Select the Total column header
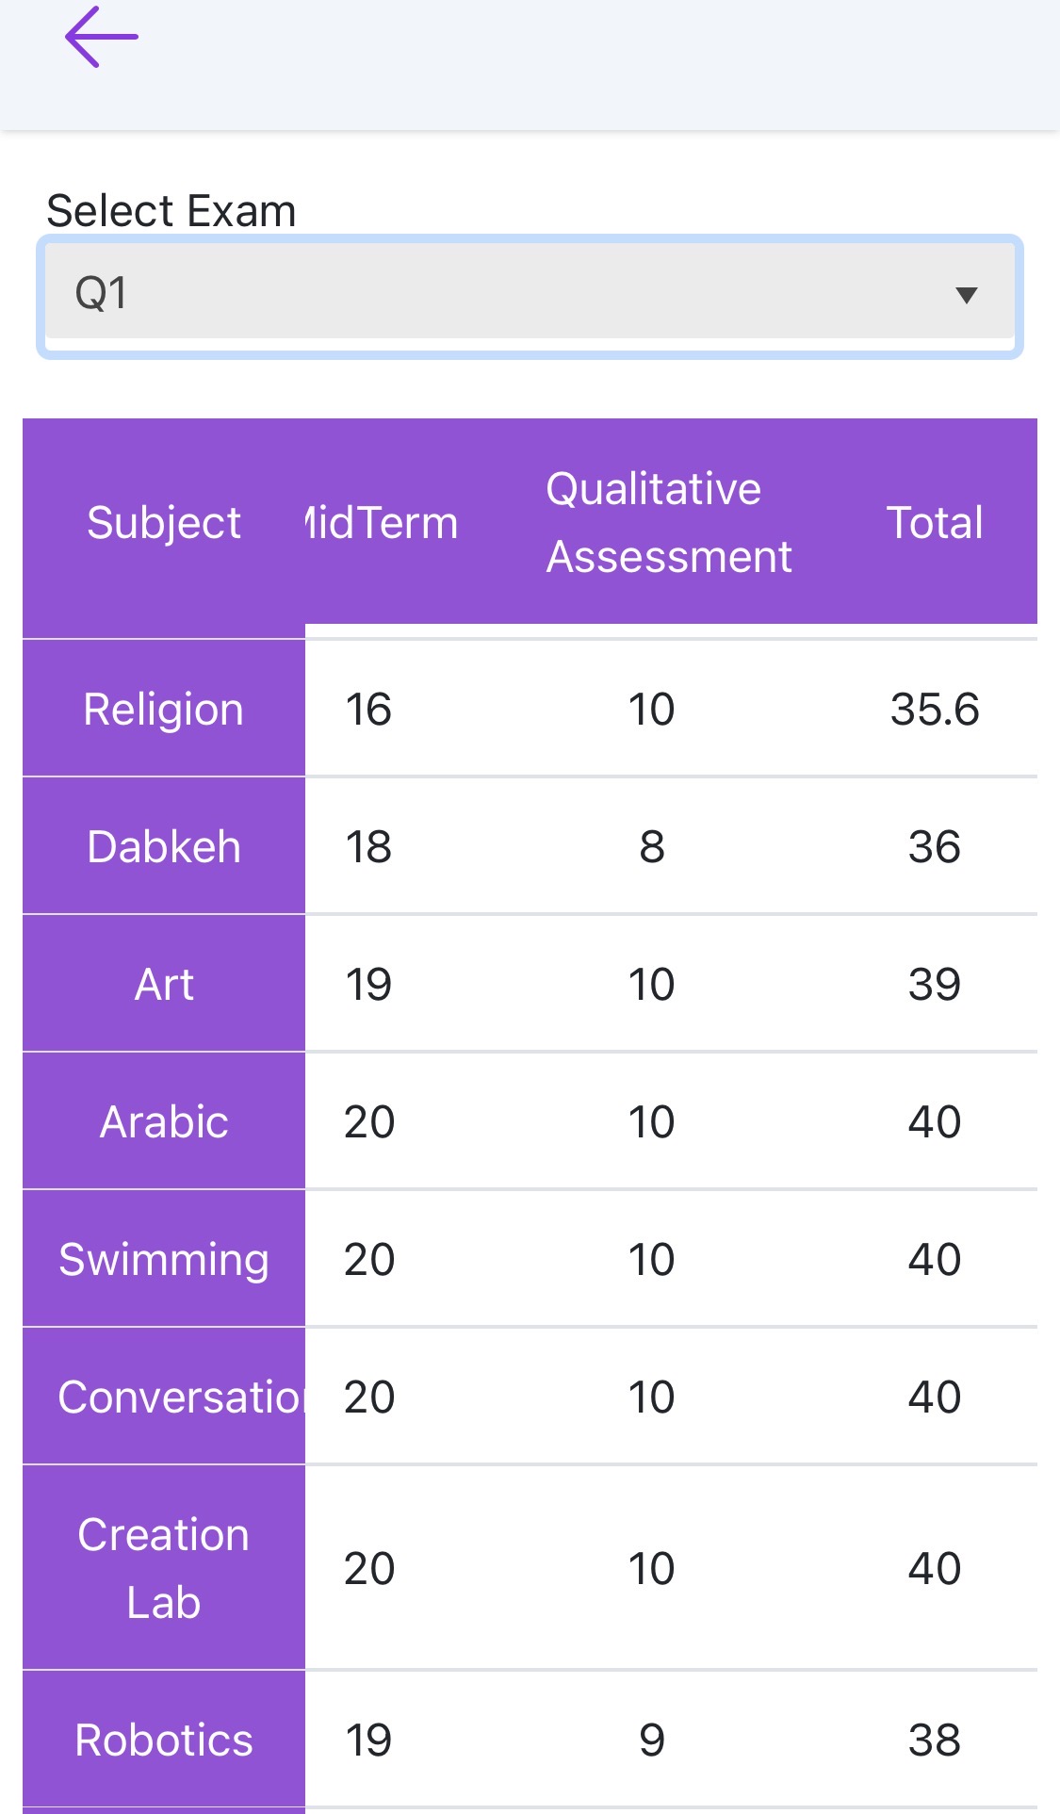The image size is (1060, 1814). tap(935, 523)
